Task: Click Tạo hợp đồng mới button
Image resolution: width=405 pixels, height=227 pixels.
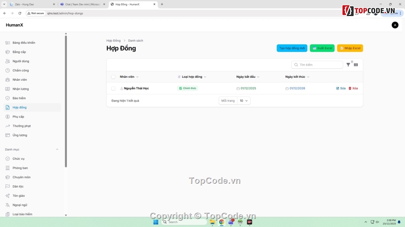Action: pos(292,48)
